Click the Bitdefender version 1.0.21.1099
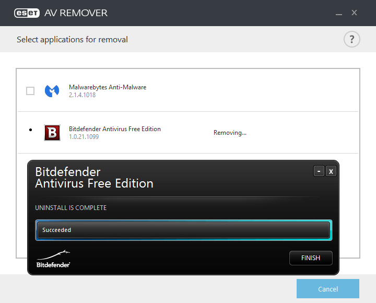 pos(84,137)
